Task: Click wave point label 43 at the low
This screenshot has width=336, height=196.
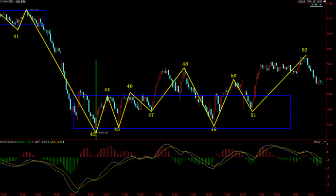Action: tap(92, 134)
